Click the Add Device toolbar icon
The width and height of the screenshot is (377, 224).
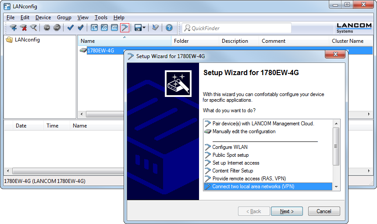point(13,28)
